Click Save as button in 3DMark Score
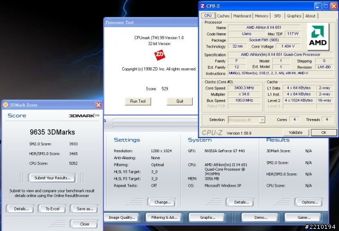Image resolution: width=339 pixels, height=231 pixels. [85, 209]
